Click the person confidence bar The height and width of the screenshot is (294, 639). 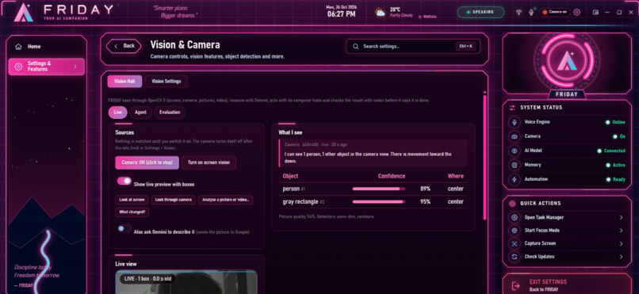[379, 189]
